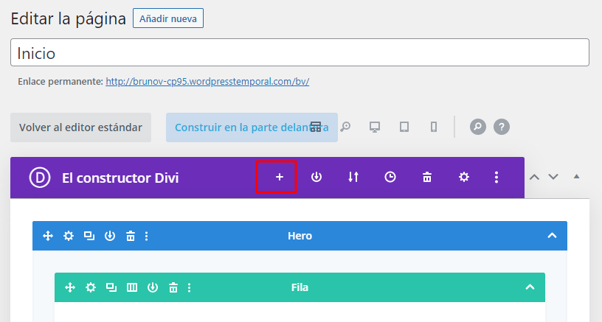Click the Hero section title label

pos(300,236)
